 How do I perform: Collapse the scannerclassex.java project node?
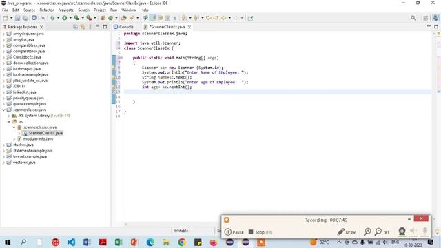coord(3,110)
